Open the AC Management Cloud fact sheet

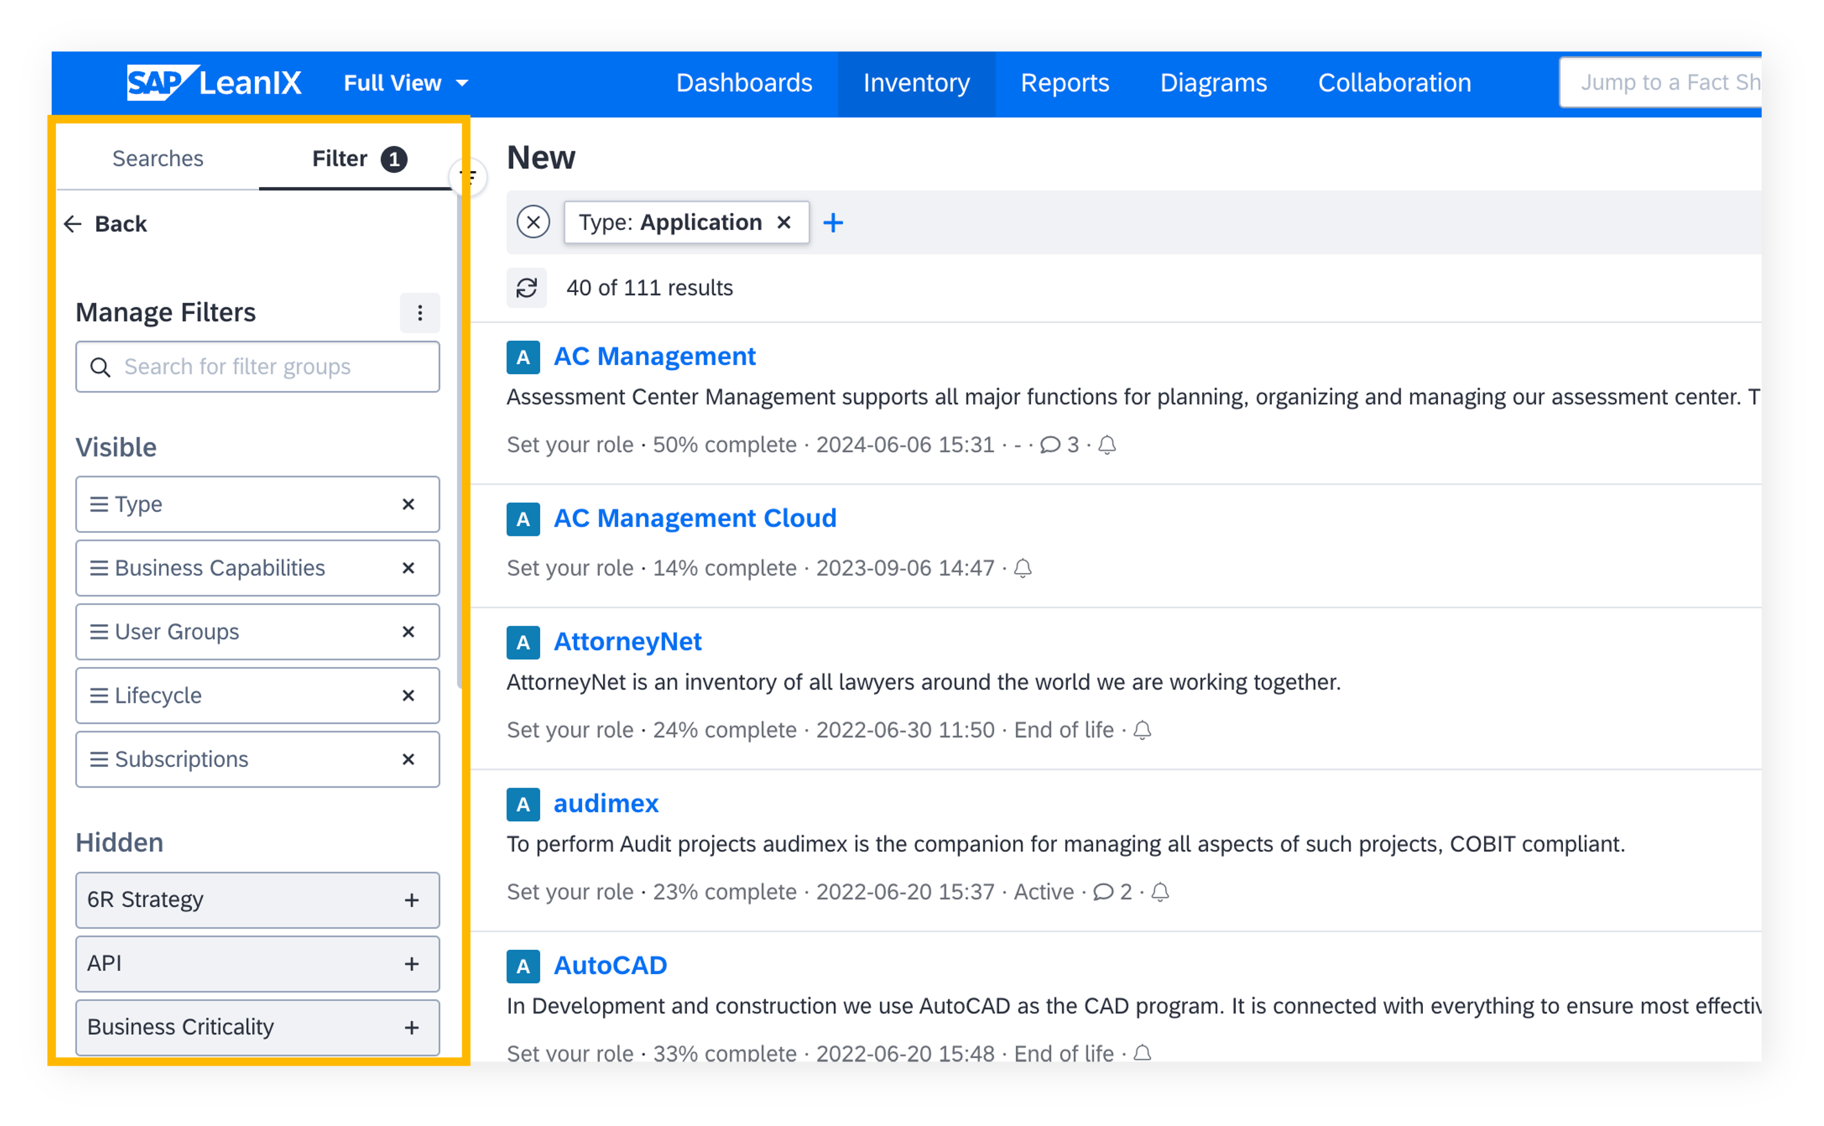click(696, 518)
